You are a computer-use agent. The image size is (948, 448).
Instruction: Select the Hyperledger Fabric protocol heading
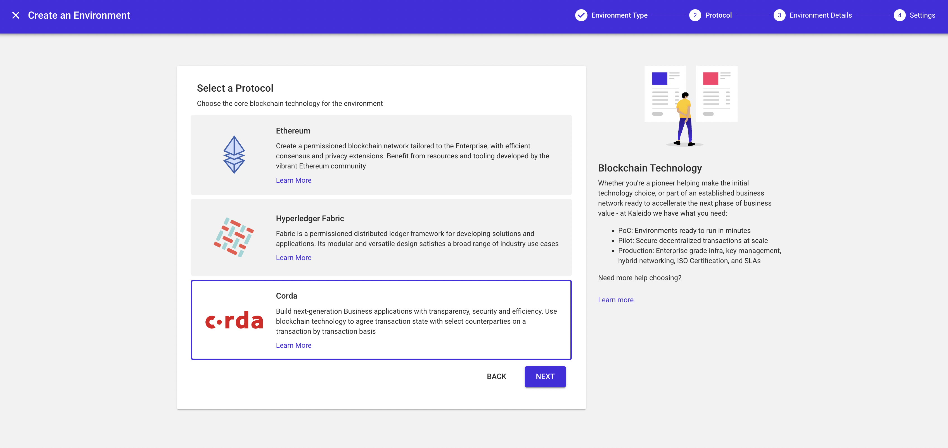(x=310, y=218)
